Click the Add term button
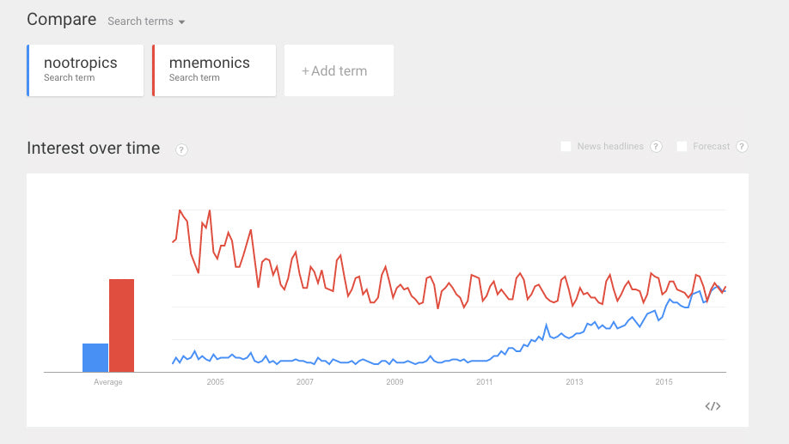 click(339, 71)
